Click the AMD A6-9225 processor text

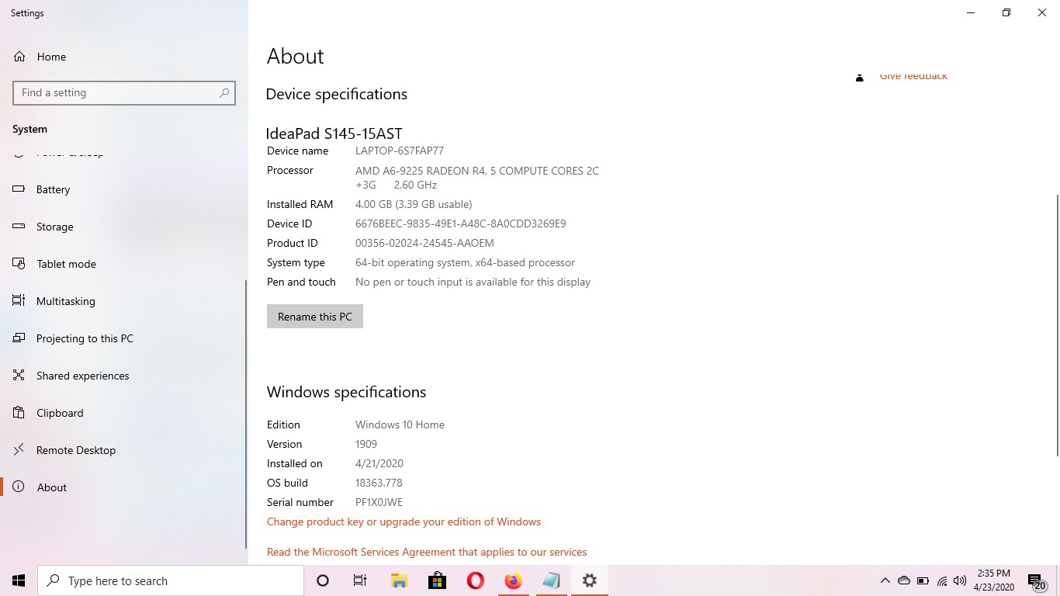[477, 178]
